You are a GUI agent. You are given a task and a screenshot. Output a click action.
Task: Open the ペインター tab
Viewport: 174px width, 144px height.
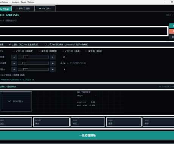coord(45,8)
